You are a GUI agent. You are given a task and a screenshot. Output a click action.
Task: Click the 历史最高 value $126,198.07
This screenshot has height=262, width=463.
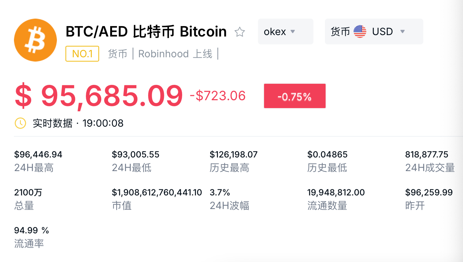click(x=234, y=155)
